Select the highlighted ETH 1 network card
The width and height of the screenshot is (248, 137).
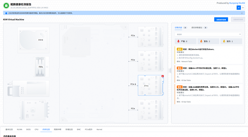pyautogui.click(x=151, y=86)
